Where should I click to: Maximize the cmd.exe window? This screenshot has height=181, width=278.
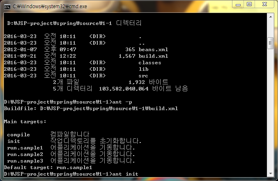point(249,4)
